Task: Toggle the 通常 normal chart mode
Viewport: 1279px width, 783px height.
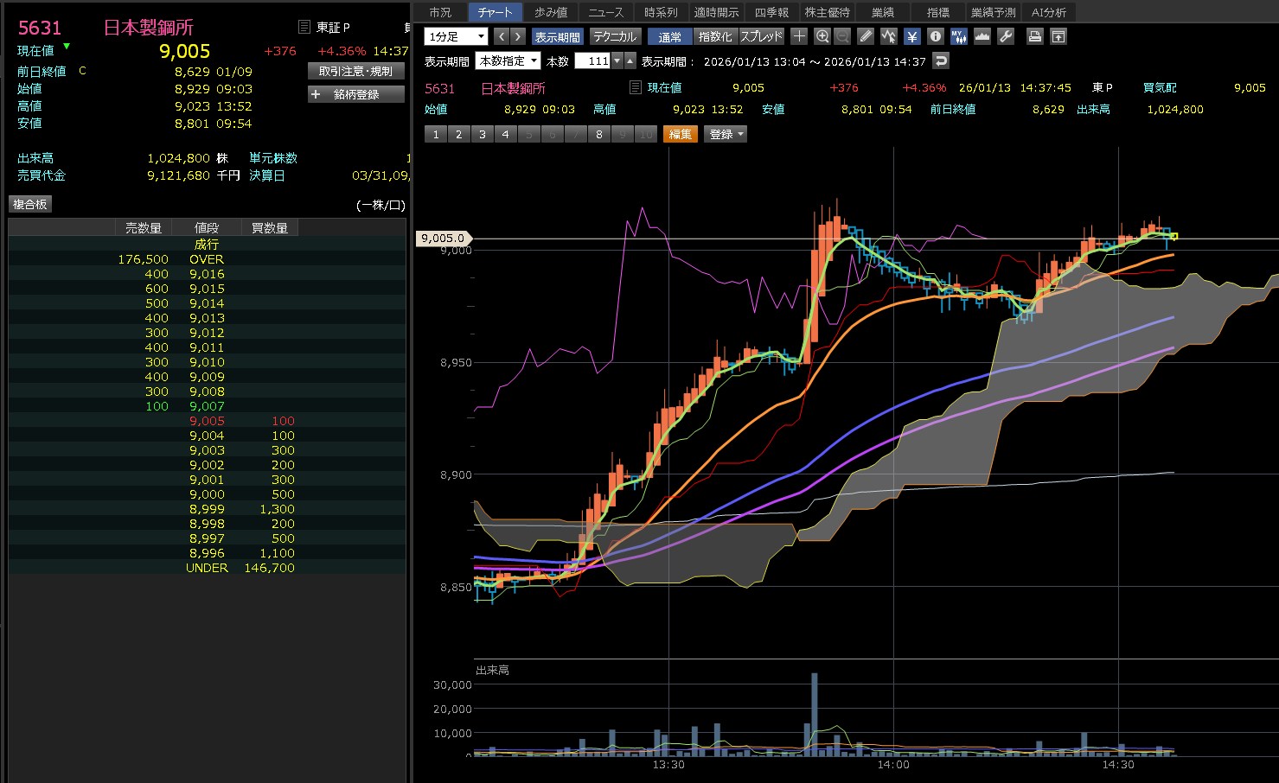Action: coord(669,36)
